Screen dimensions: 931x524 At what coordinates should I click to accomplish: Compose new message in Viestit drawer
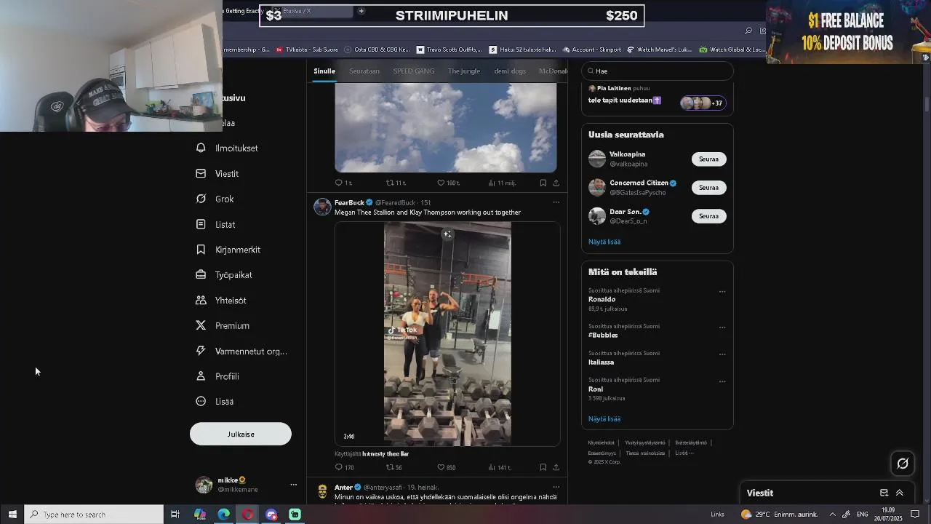coord(884,493)
